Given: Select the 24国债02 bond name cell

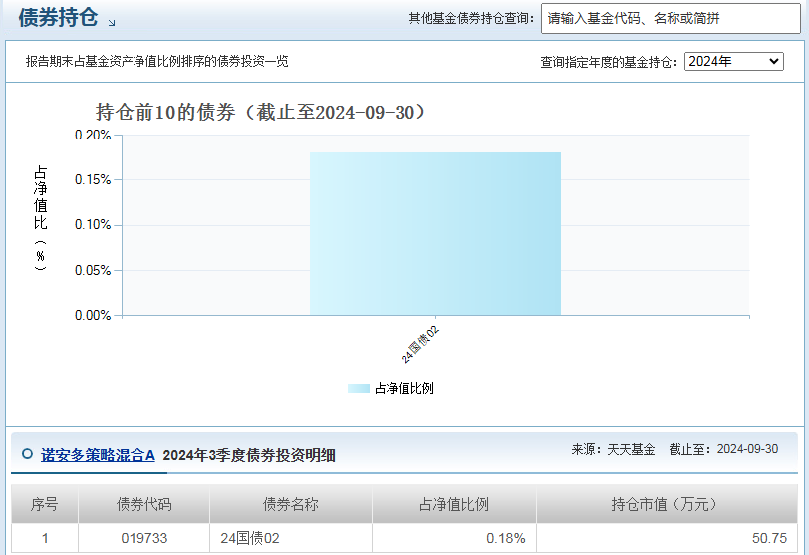Looking at the screenshot, I should coord(291,538).
